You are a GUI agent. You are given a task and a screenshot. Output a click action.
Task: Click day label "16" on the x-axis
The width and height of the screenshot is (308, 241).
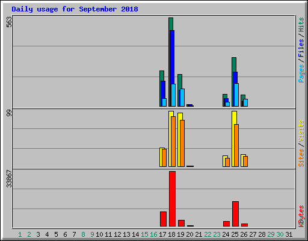point(153,234)
